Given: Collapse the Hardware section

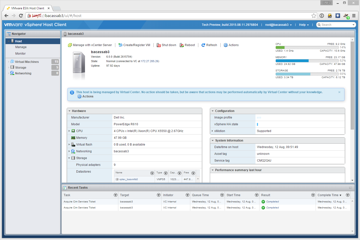Looking at the screenshot, I should coord(69,111).
